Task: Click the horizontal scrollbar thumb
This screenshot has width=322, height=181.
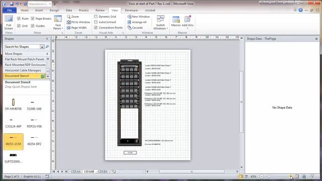Action: (192, 171)
